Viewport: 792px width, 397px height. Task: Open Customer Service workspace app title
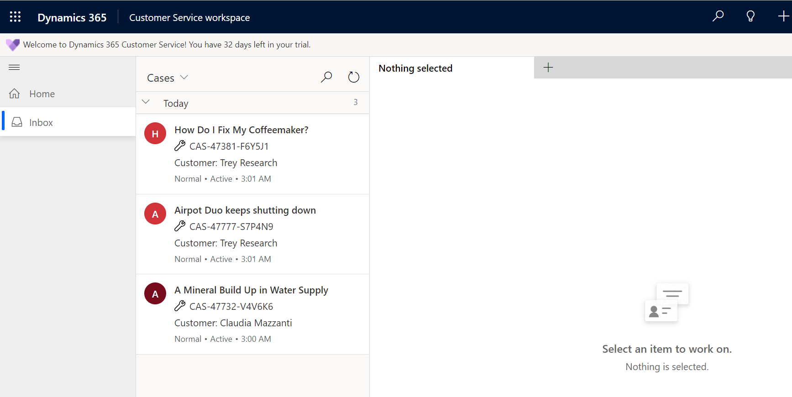(x=189, y=17)
